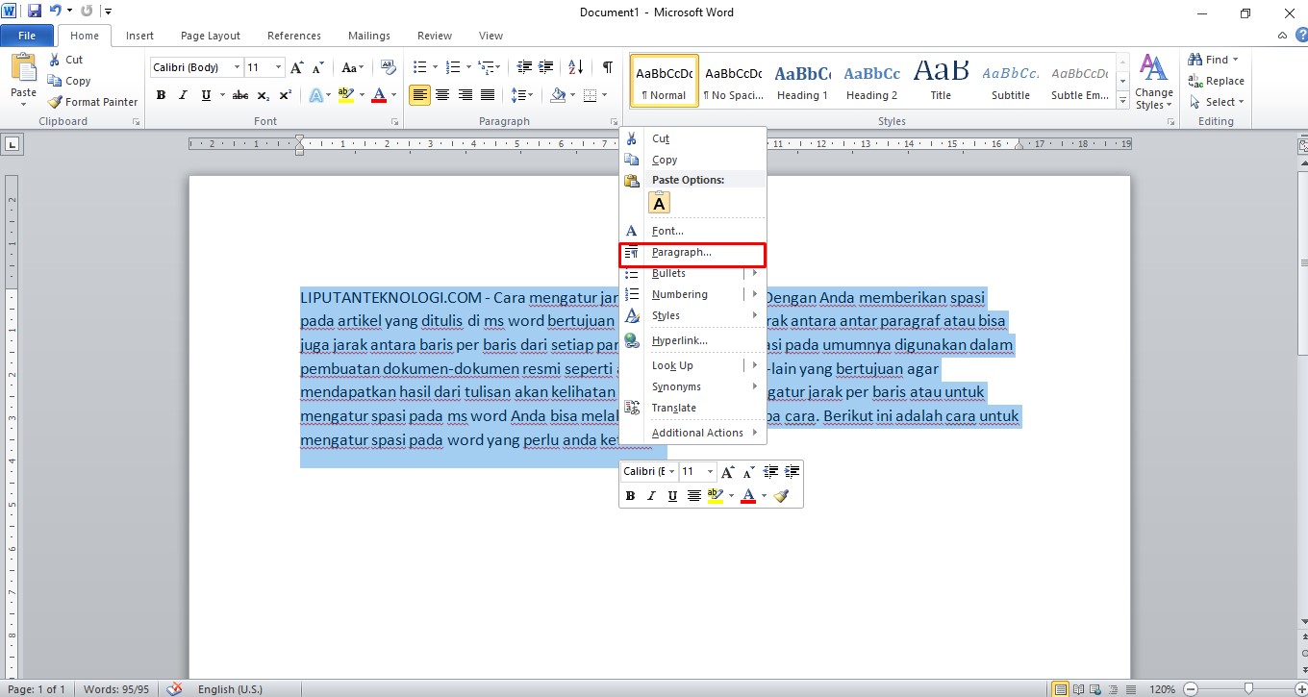Expand the Borders dropdown in ribbon
Viewport: 1308px width, 697px height.
pyautogui.click(x=603, y=95)
